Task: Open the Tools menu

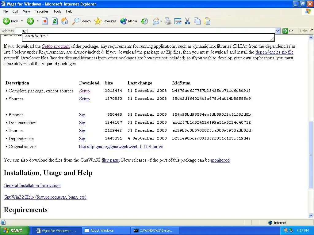Action: (x=57, y=11)
